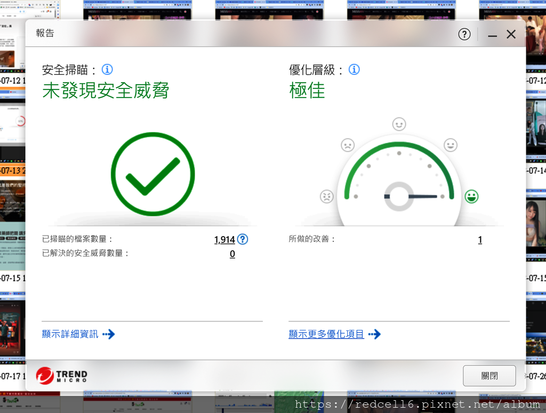Image resolution: width=546 pixels, height=413 pixels.
Task: Click the angry face at the gauge's left end
Action: 327,196
